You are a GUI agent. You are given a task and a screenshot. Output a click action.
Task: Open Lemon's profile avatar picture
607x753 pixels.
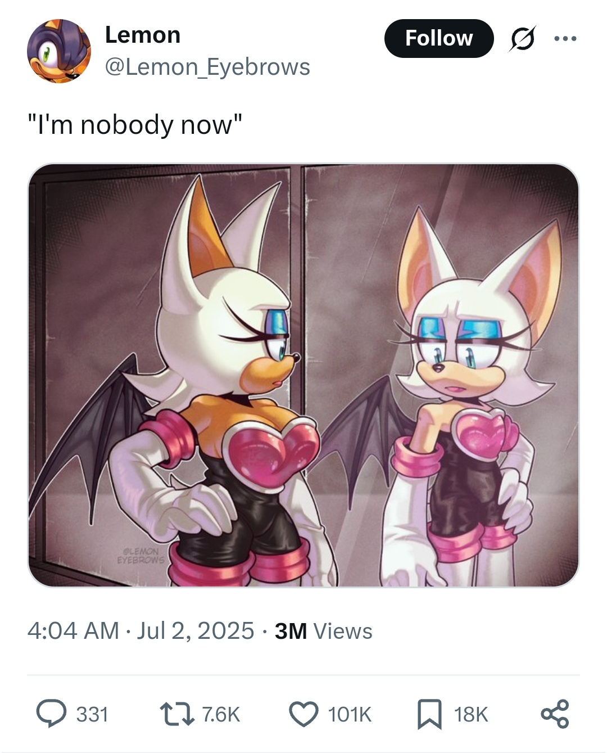[x=59, y=51]
